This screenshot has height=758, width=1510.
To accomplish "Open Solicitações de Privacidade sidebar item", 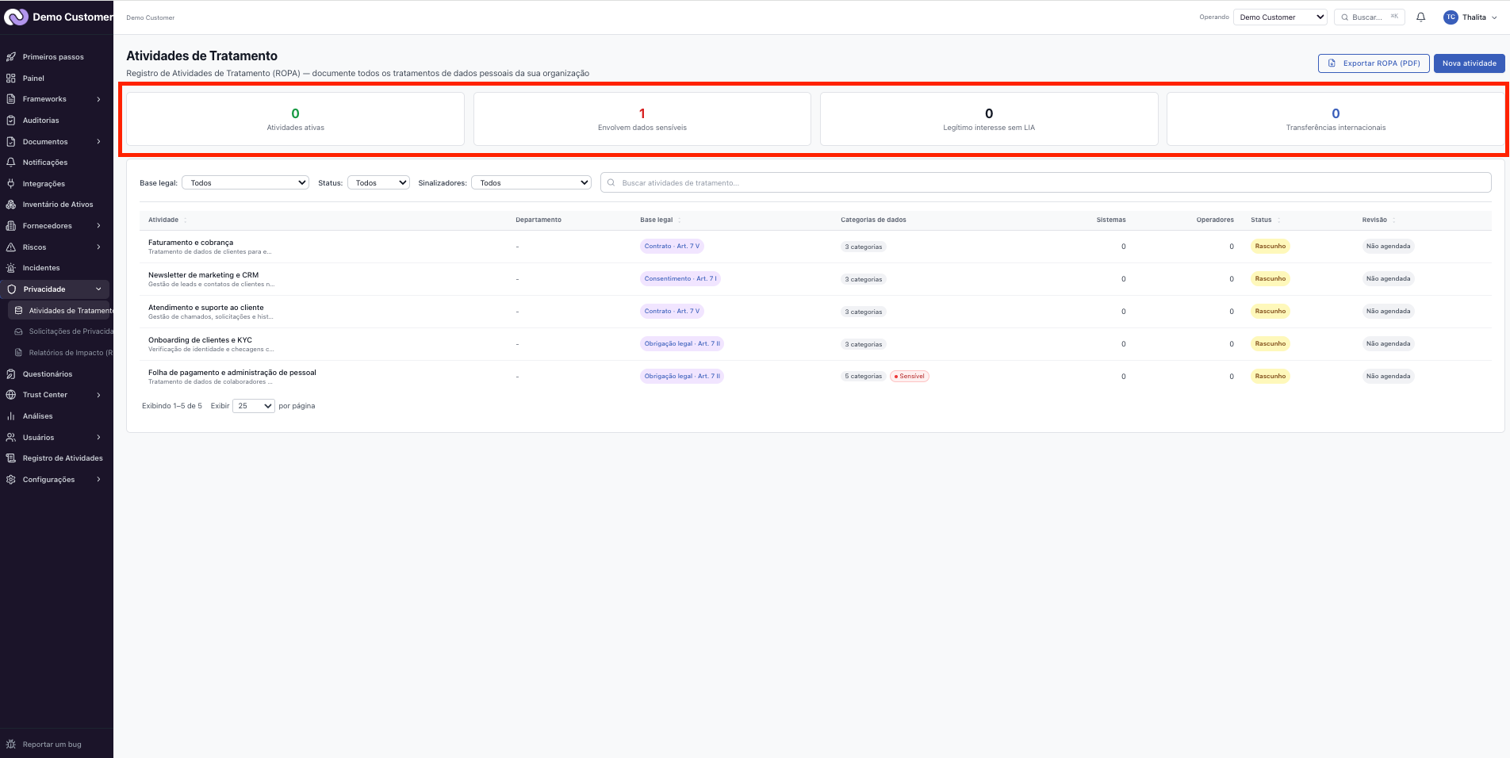I will click(60, 331).
